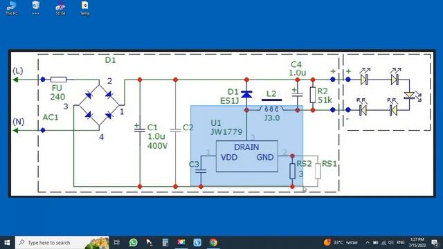Open the This PC desktop shortcut
The width and height of the screenshot is (443, 249).
coord(11,8)
